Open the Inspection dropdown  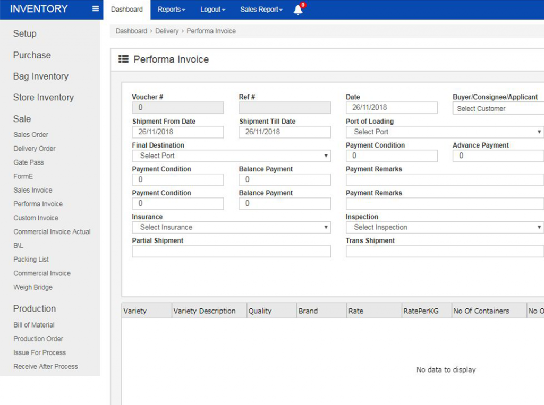coord(445,228)
